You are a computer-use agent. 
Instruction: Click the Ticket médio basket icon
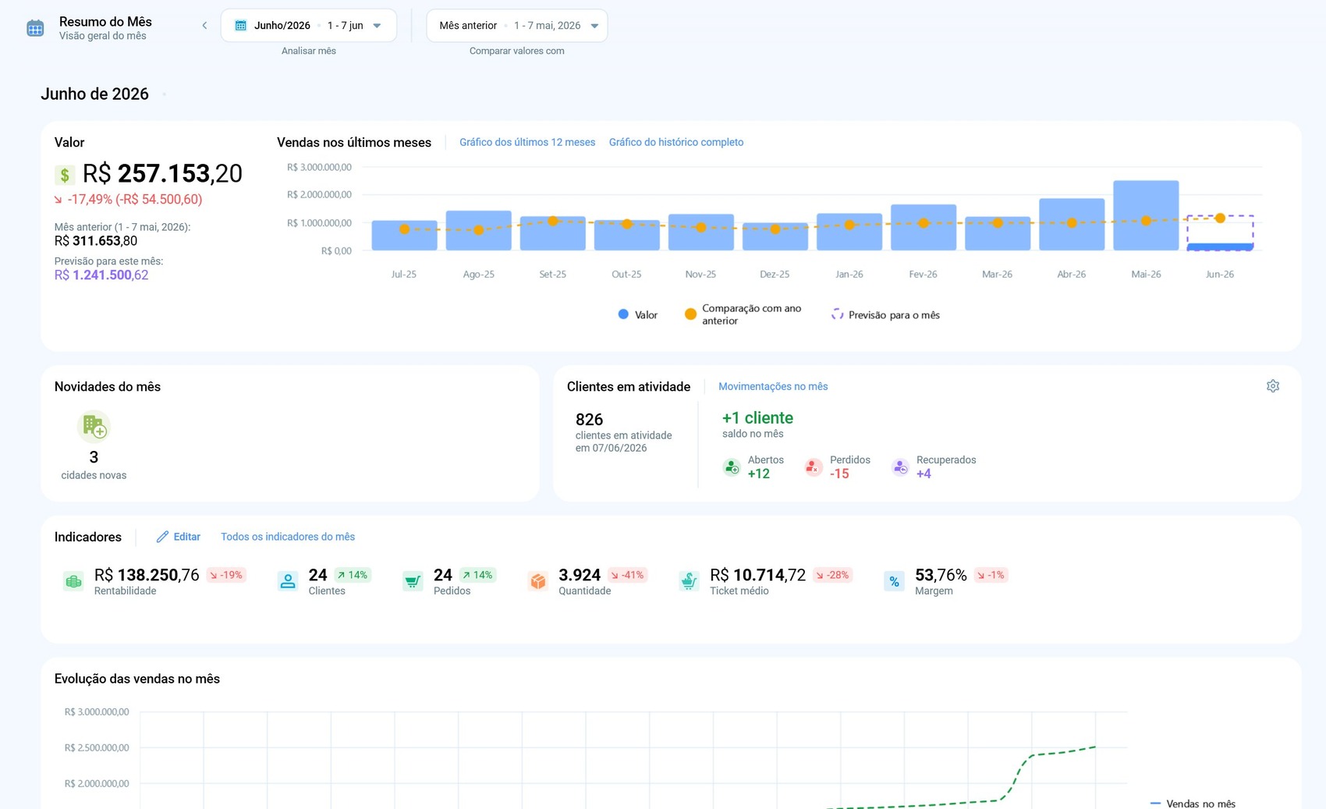click(x=689, y=581)
